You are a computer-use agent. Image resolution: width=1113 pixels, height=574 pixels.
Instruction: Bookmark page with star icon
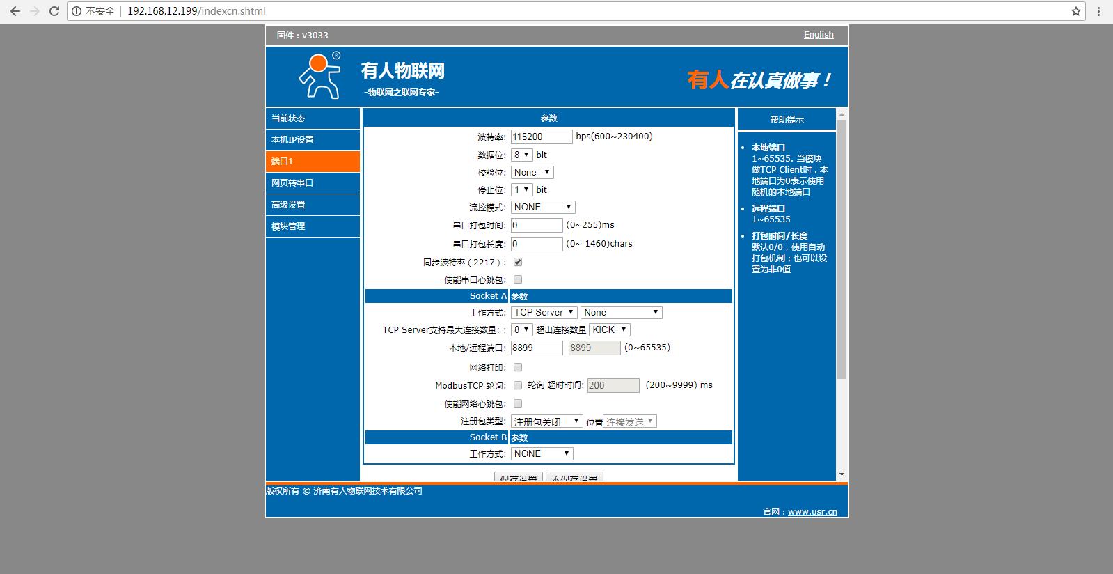[1075, 11]
